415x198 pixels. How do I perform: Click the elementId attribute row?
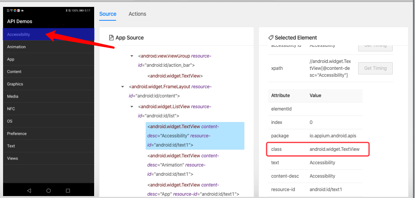(x=315, y=109)
